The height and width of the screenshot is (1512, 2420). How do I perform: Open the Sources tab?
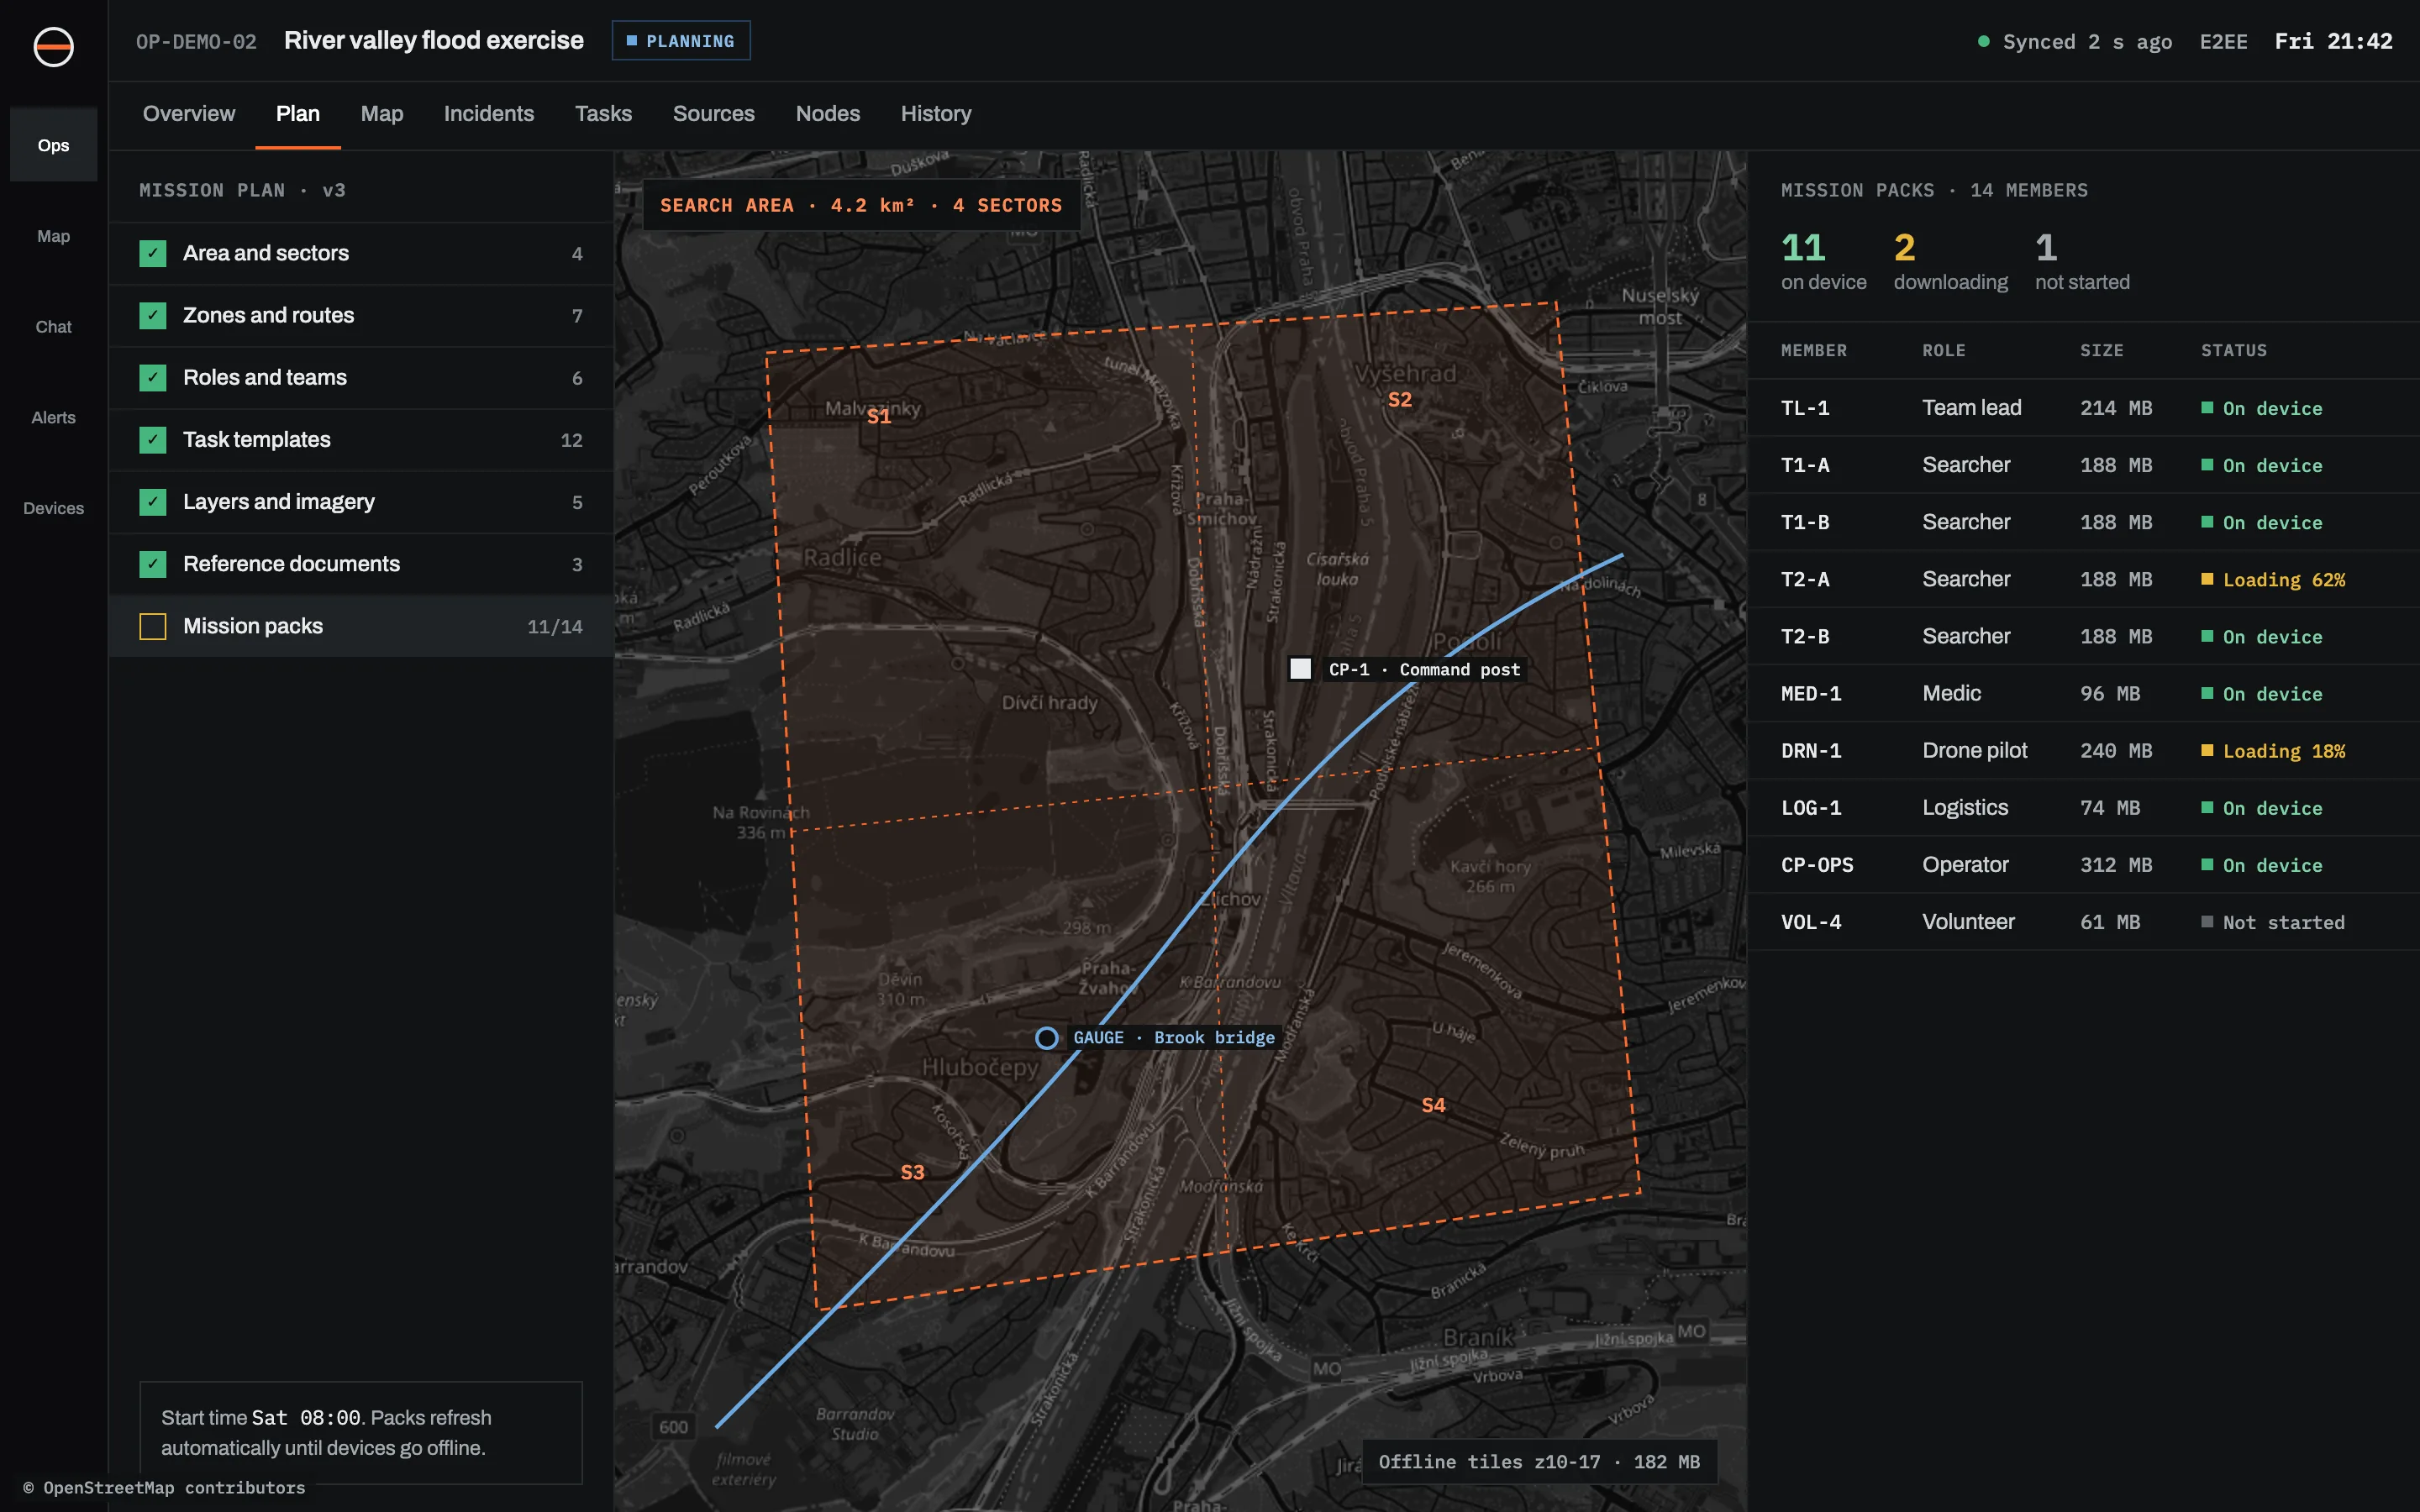click(714, 114)
